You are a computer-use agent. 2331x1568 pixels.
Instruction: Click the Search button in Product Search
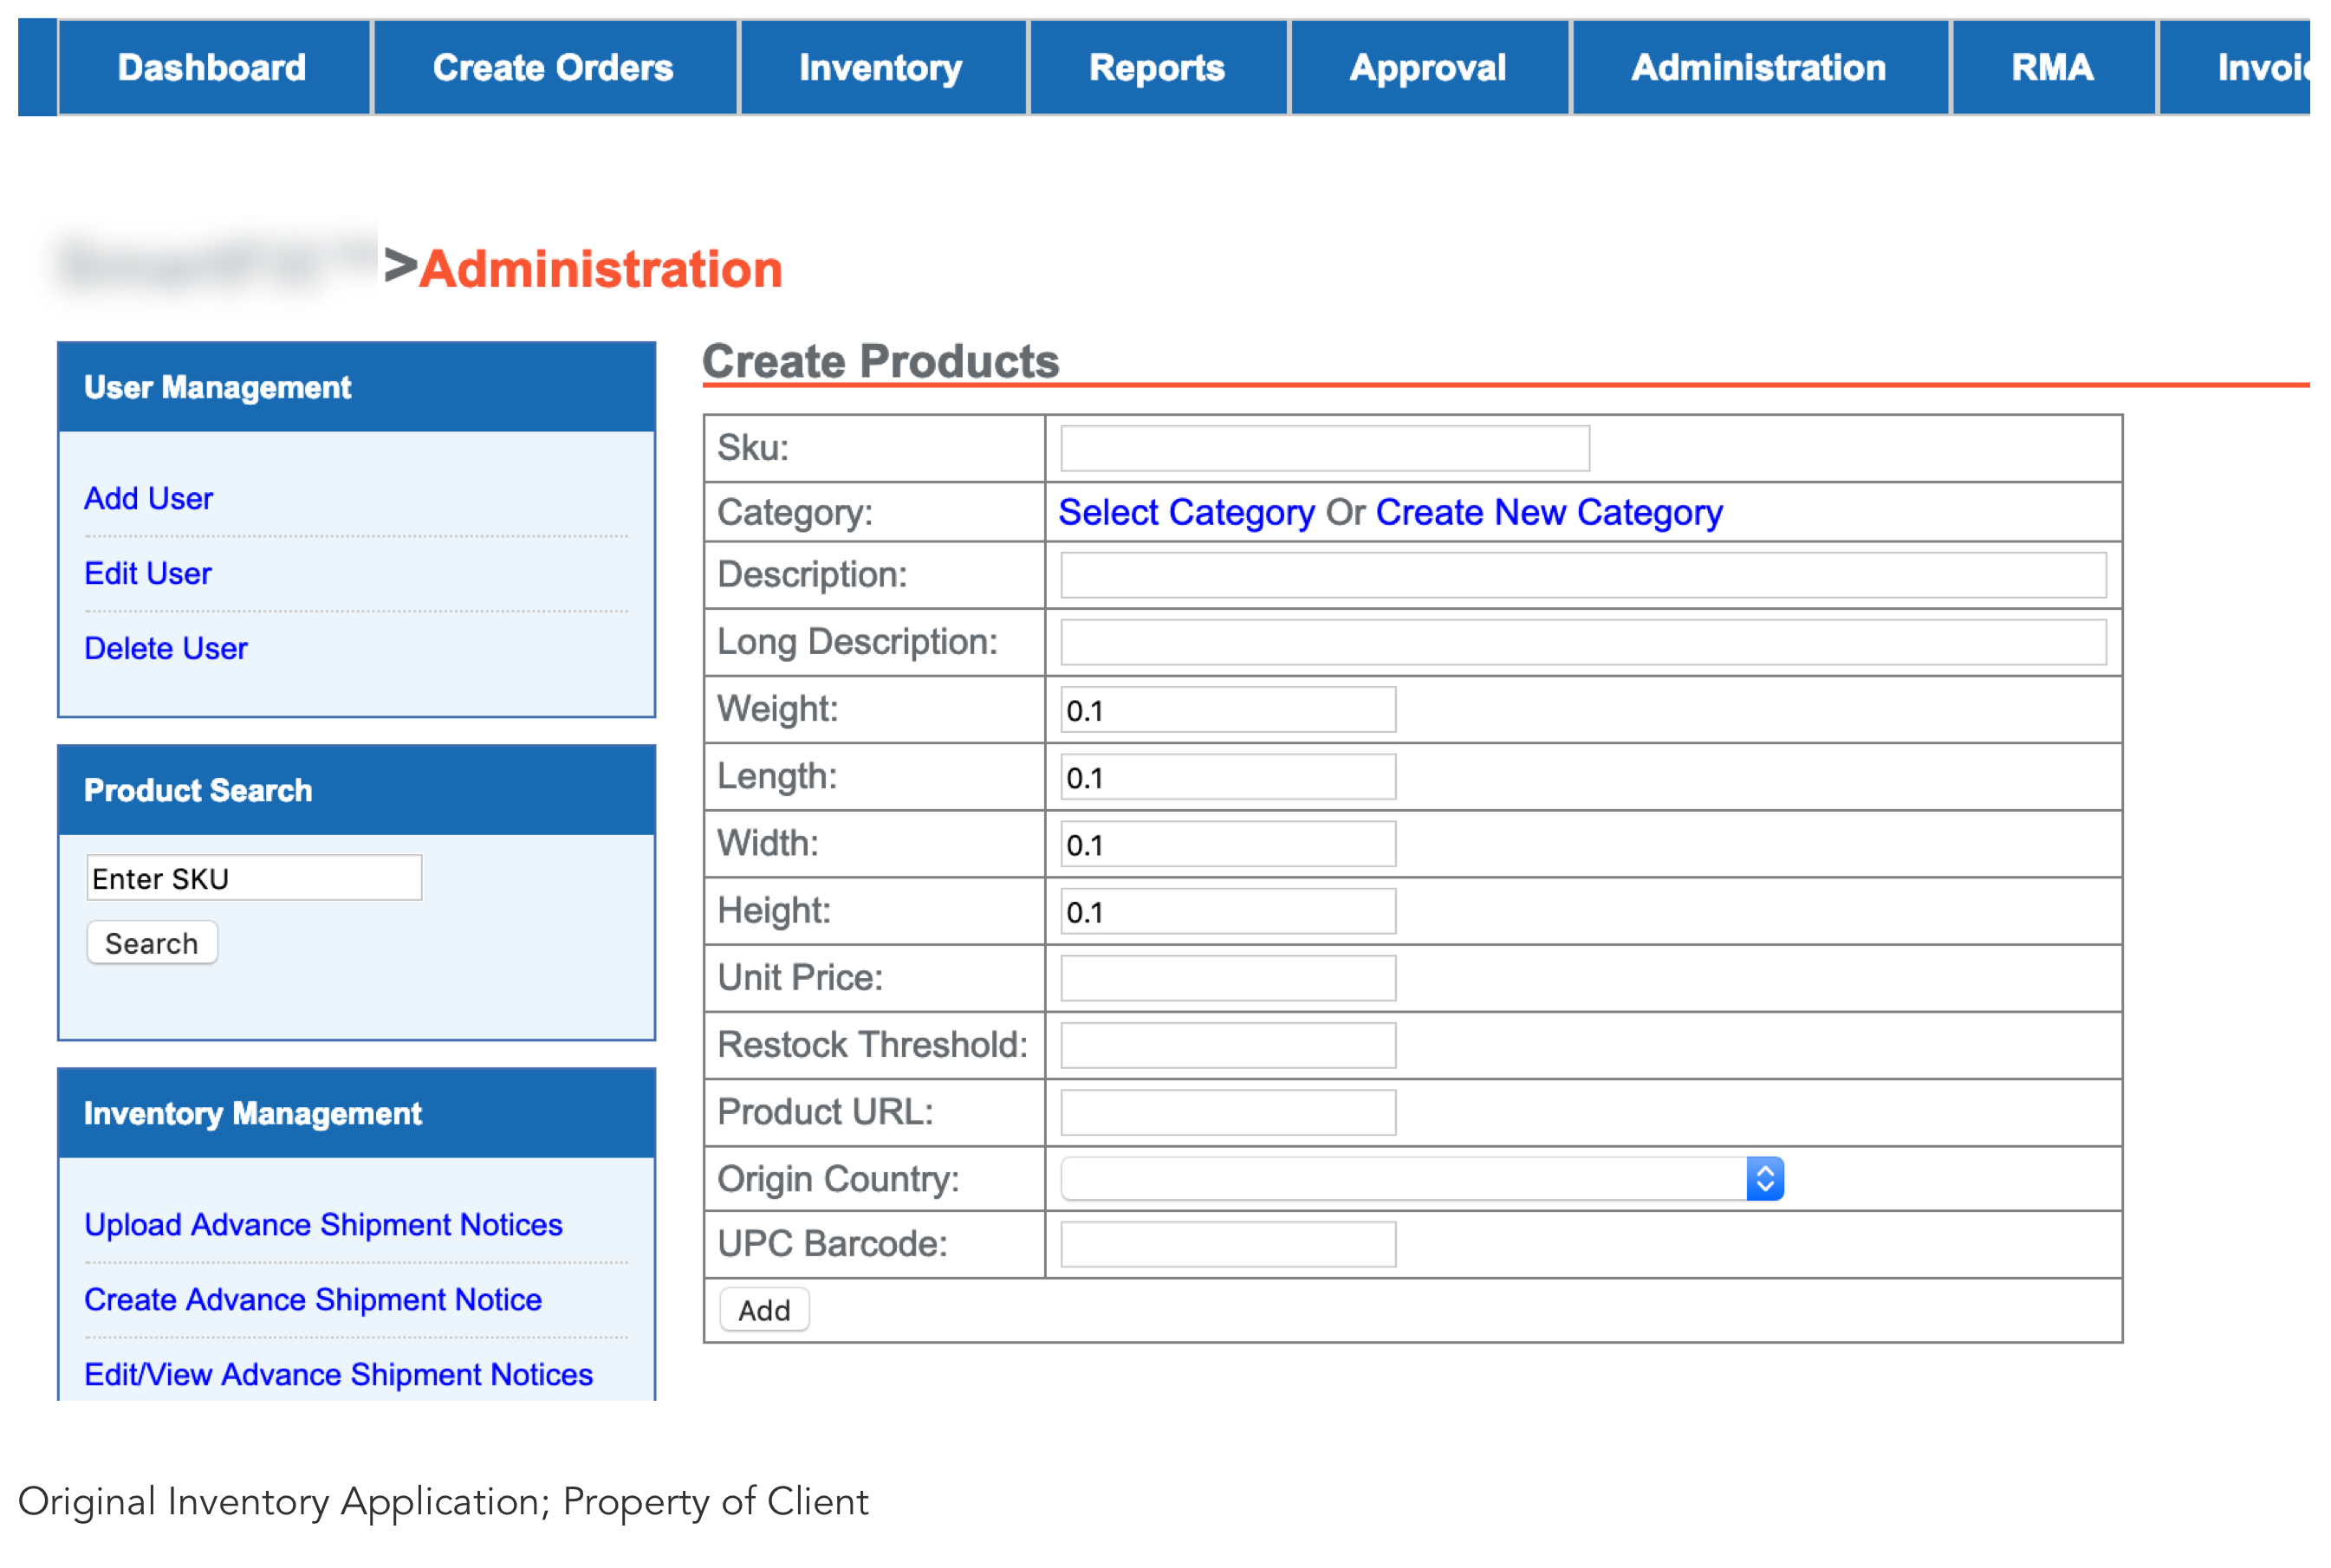tap(152, 942)
